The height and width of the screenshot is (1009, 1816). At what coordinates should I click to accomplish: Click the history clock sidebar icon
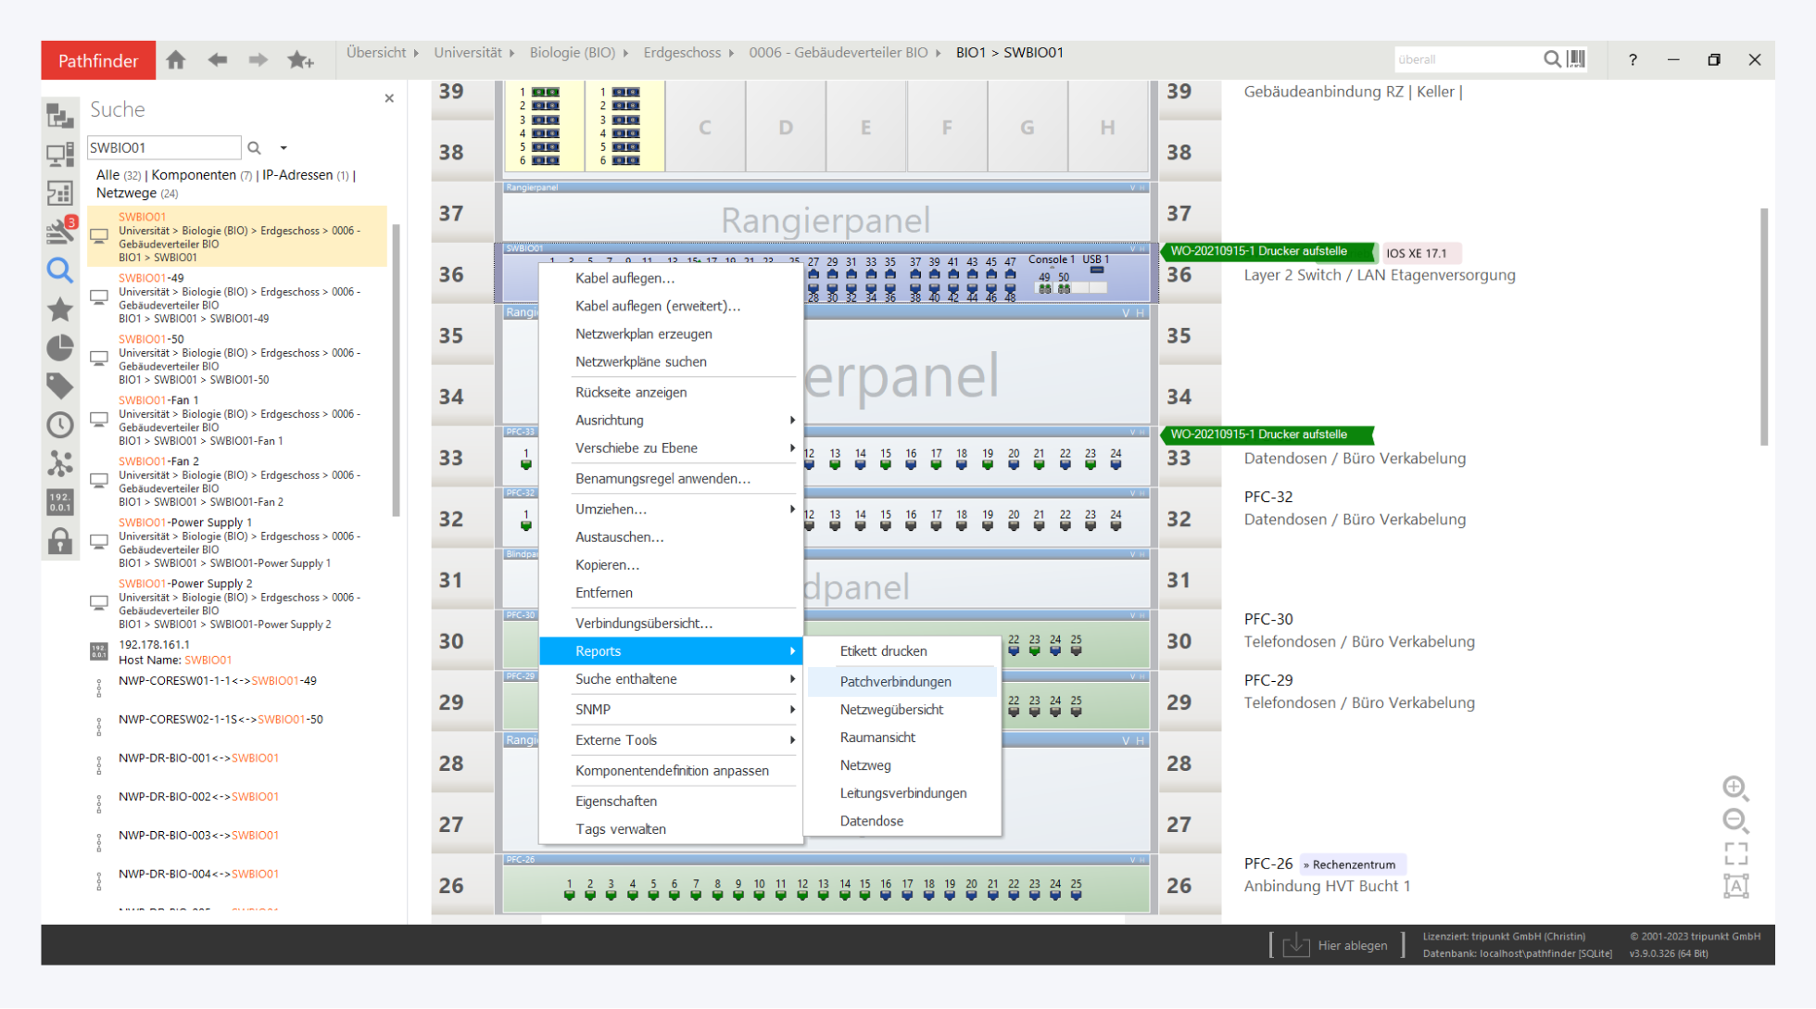click(60, 424)
